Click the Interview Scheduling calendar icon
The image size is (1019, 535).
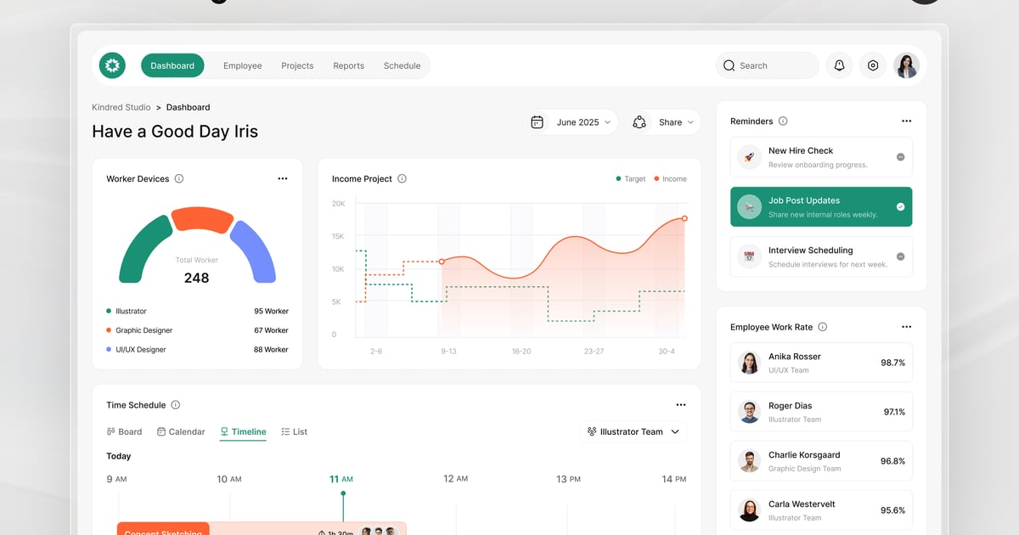[x=749, y=256]
